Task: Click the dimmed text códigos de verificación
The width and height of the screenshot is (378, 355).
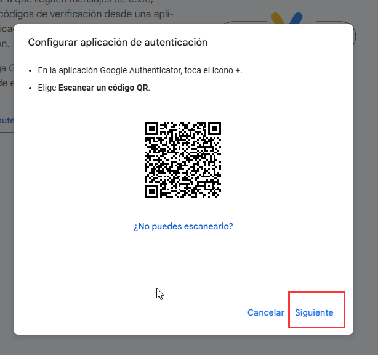Action: [x=50, y=14]
